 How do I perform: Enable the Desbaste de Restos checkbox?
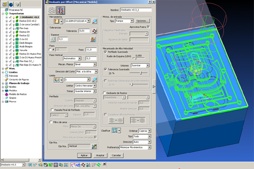point(105,93)
